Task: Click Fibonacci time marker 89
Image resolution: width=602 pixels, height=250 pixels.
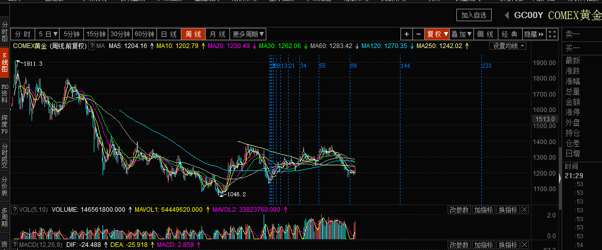Action: click(x=354, y=66)
